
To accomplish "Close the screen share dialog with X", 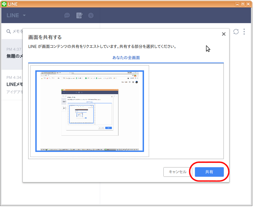I will tap(224, 34).
